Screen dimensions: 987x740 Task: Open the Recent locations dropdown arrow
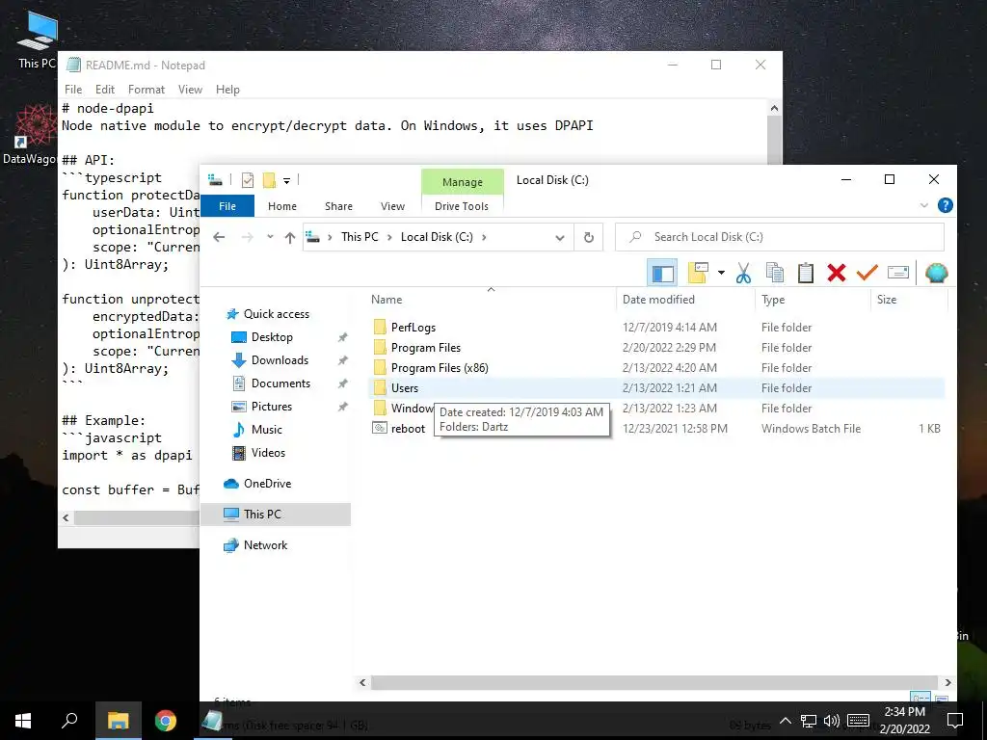pyautogui.click(x=270, y=237)
